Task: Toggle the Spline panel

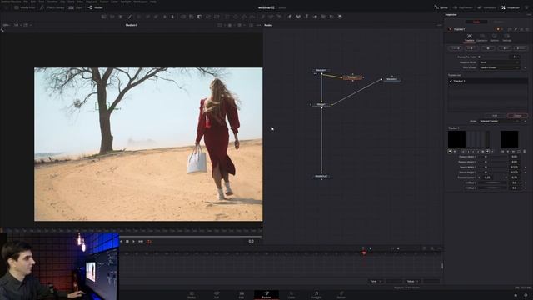Action: [x=441, y=7]
